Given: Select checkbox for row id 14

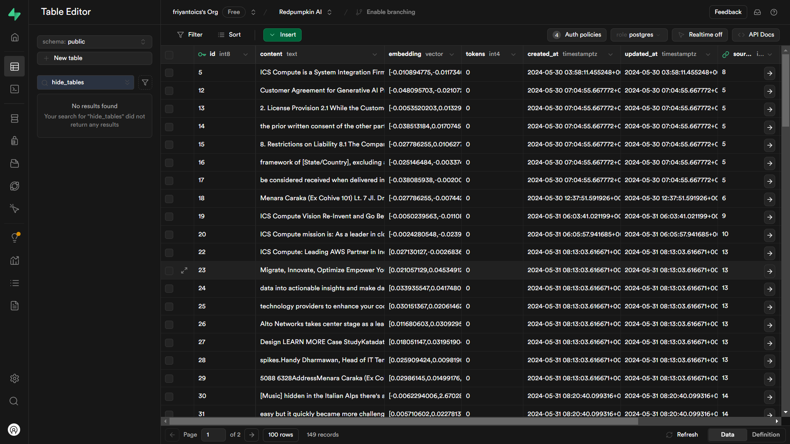Looking at the screenshot, I should pos(169,127).
